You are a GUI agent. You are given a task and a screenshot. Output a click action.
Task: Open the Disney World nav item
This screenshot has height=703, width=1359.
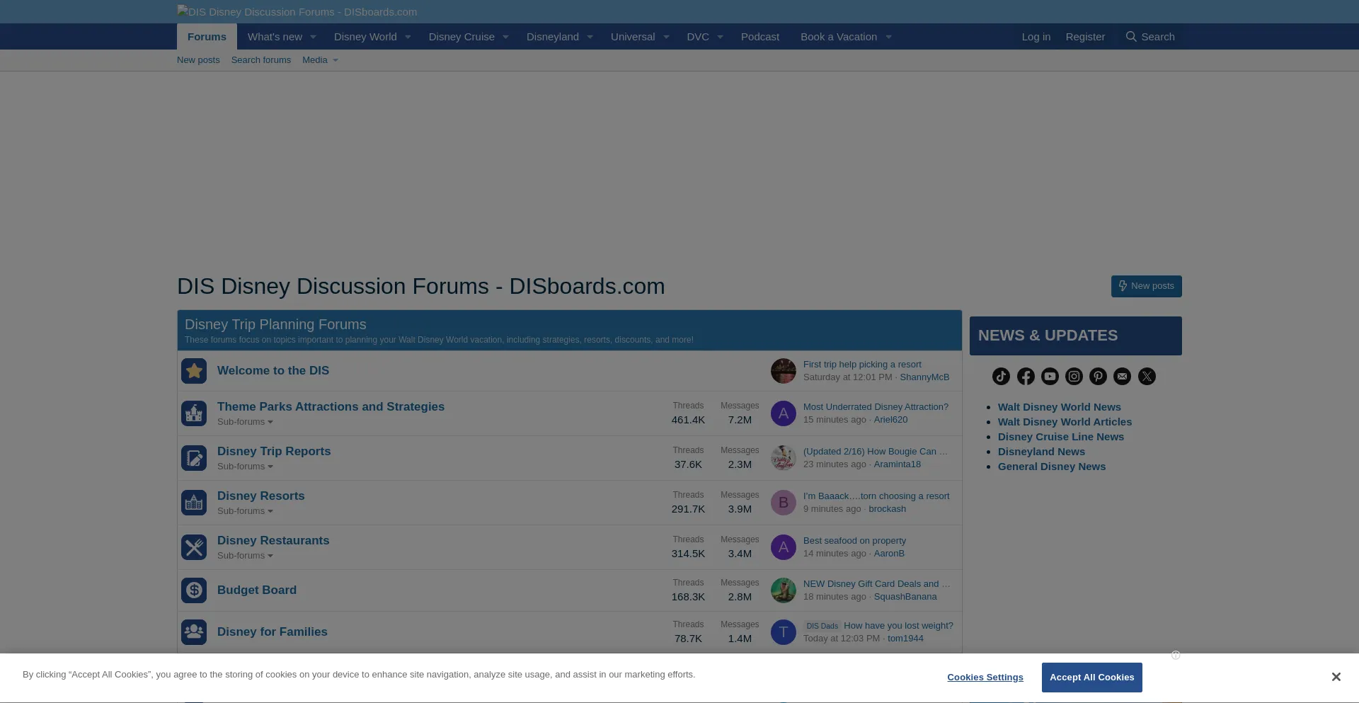[365, 37]
